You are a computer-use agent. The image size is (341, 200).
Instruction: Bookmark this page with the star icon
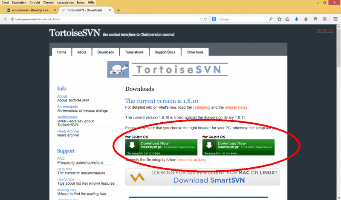coord(280,19)
